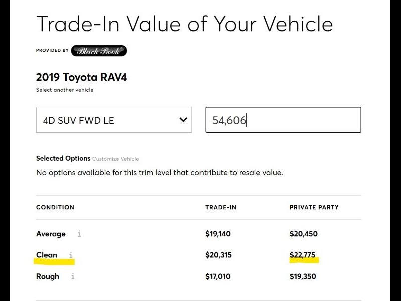The height and width of the screenshot is (301, 401).
Task: Click the mileage field showing 54,606
Action: click(x=283, y=120)
